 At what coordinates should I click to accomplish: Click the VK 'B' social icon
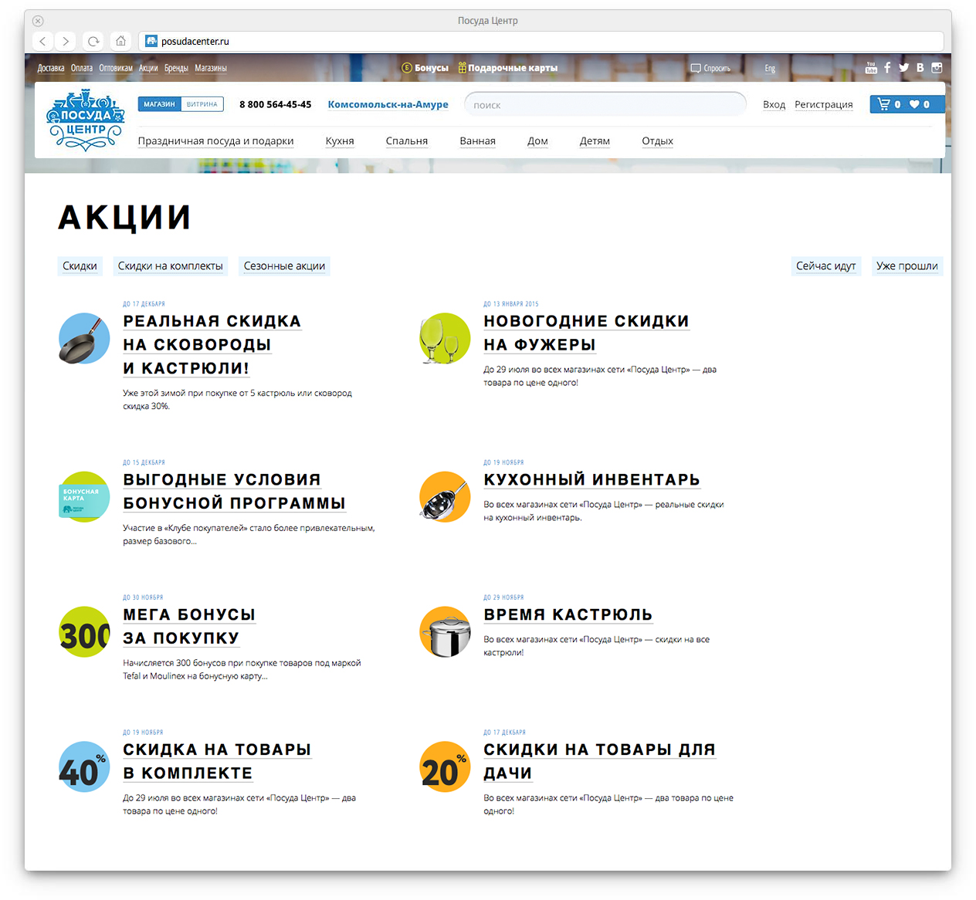pyautogui.click(x=920, y=68)
